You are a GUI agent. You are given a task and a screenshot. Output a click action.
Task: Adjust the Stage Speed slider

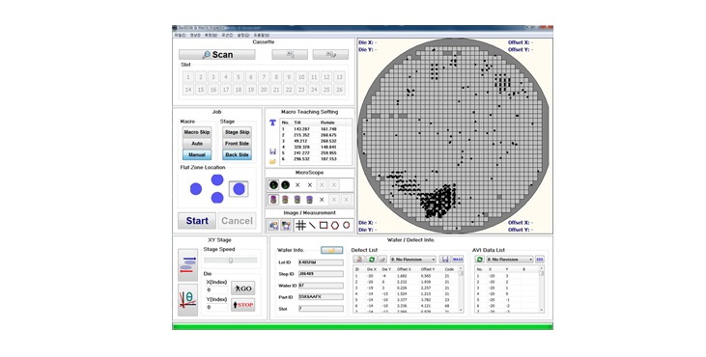pos(231,261)
